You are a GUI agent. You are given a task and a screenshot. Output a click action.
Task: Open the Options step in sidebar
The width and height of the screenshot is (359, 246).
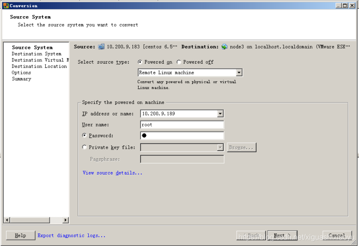pos(21,72)
